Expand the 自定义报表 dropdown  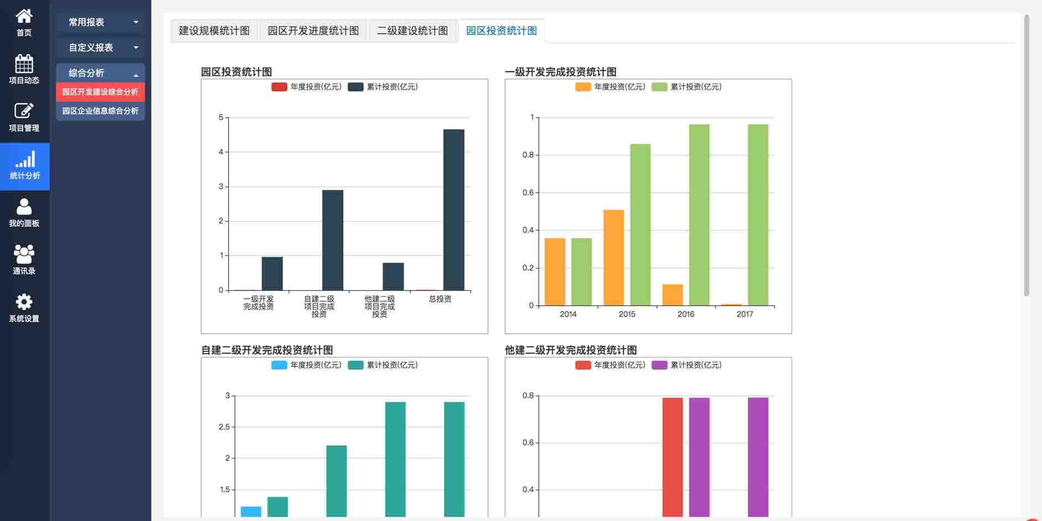click(100, 48)
